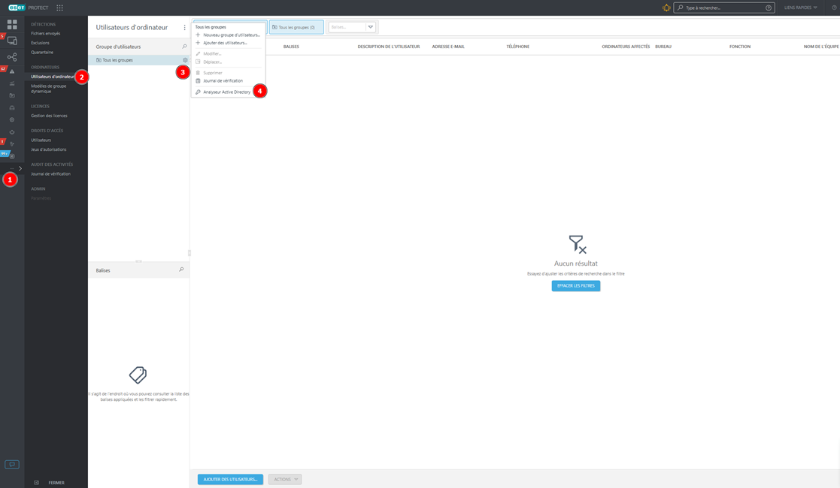Open Utilisateurs under Droits d'accès
840x488 pixels.
tap(41, 140)
